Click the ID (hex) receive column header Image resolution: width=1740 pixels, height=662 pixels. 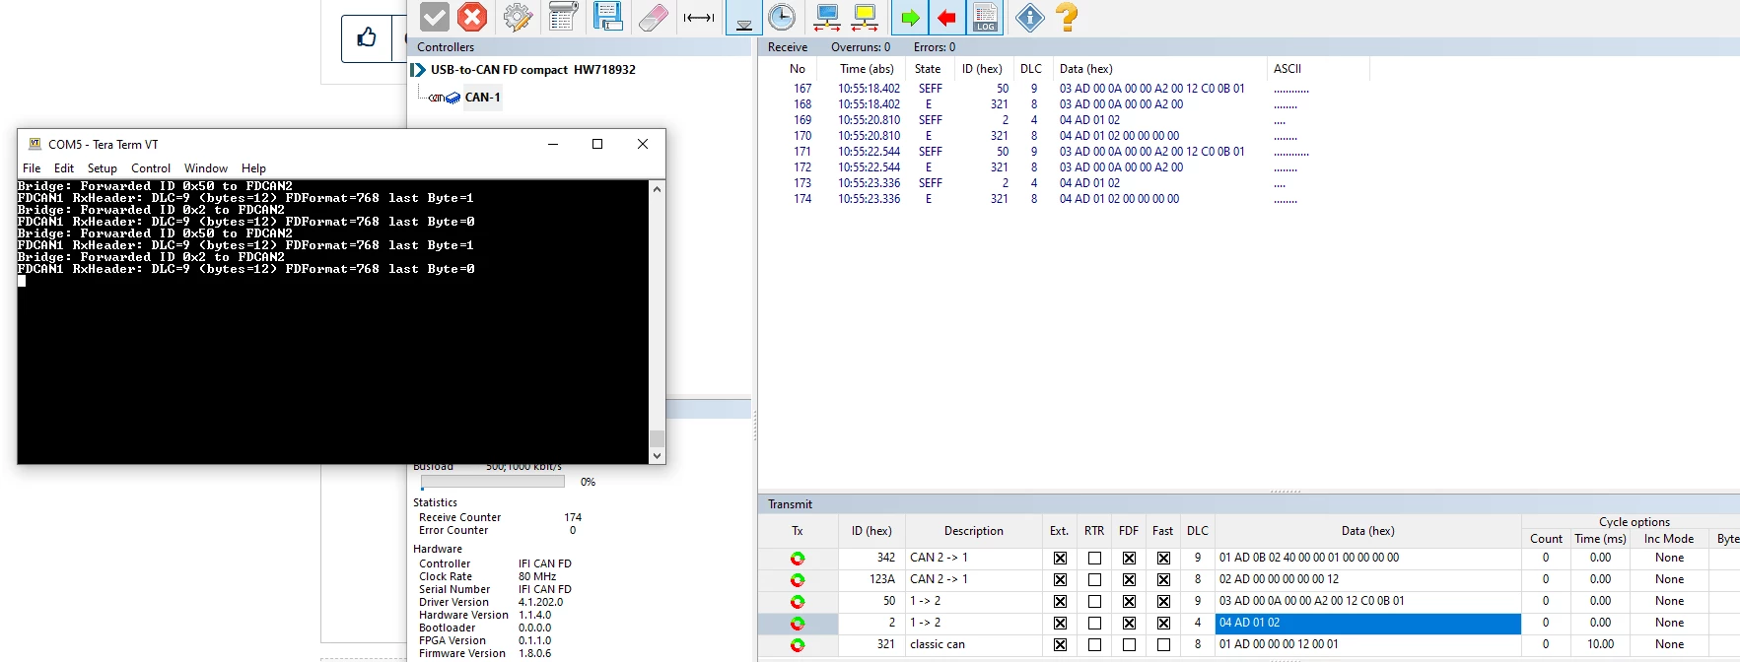982,69
